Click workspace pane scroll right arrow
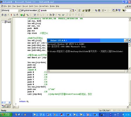The height and width of the screenshot is (117, 131). (x=9, y=102)
